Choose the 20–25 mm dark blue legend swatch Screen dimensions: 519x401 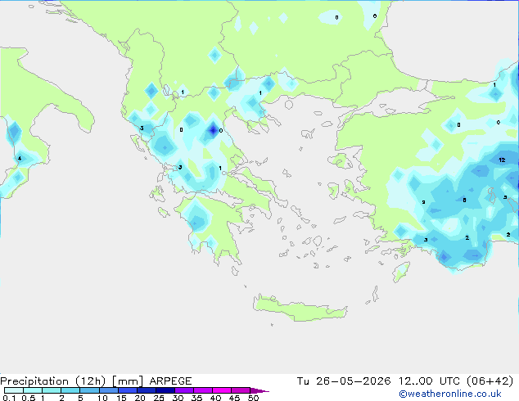[x=147, y=390]
